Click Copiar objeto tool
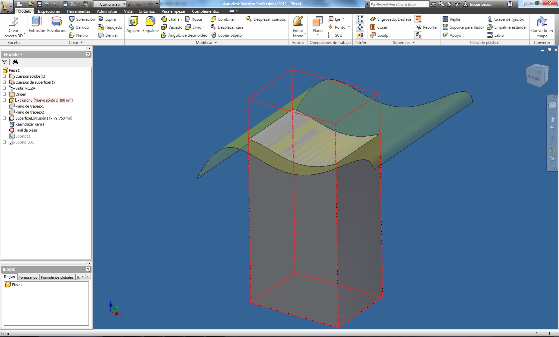The height and width of the screenshot is (337, 559). 226,35
